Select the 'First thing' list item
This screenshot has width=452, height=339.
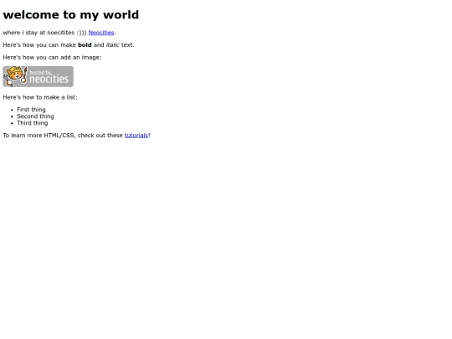click(x=32, y=110)
